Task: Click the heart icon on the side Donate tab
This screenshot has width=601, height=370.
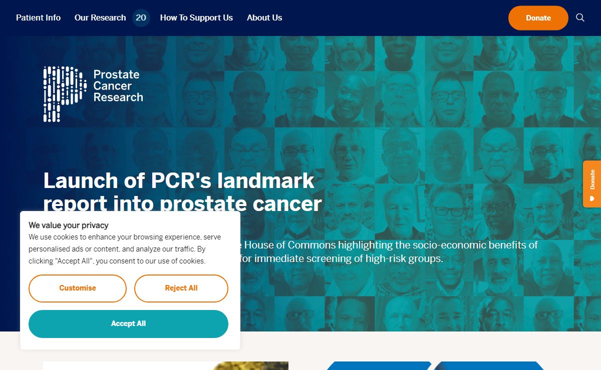Action: click(x=592, y=198)
